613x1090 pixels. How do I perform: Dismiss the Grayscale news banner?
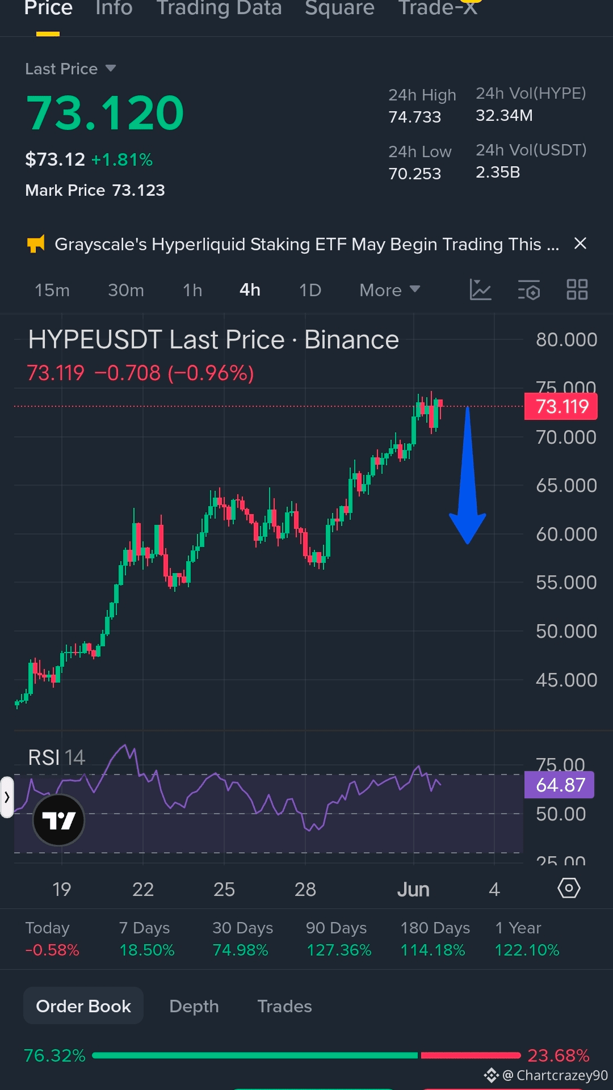click(580, 244)
